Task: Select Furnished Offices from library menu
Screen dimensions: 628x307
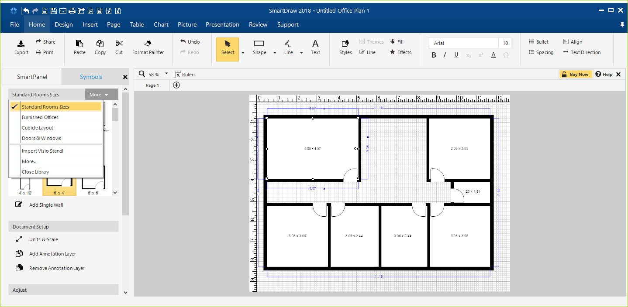Action: tap(40, 117)
